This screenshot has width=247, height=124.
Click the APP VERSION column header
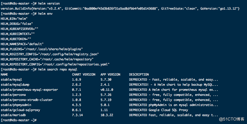(x=111, y=75)
